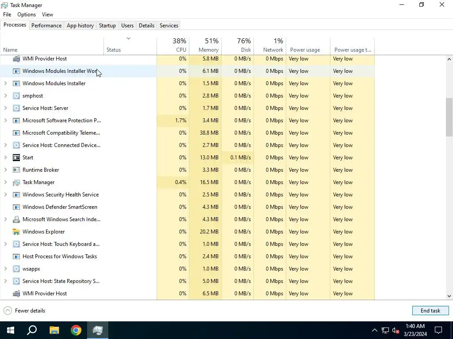The image size is (453, 339).
Task: Sort by the Name column header
Action: tap(52, 45)
